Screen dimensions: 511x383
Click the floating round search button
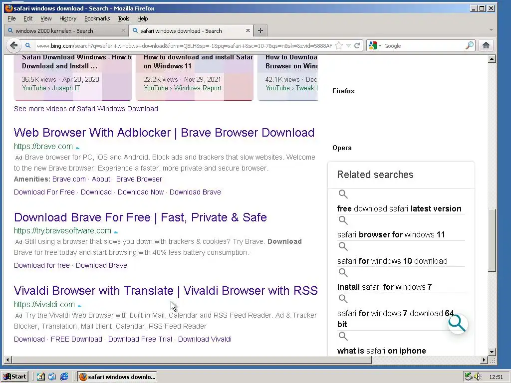point(458,323)
